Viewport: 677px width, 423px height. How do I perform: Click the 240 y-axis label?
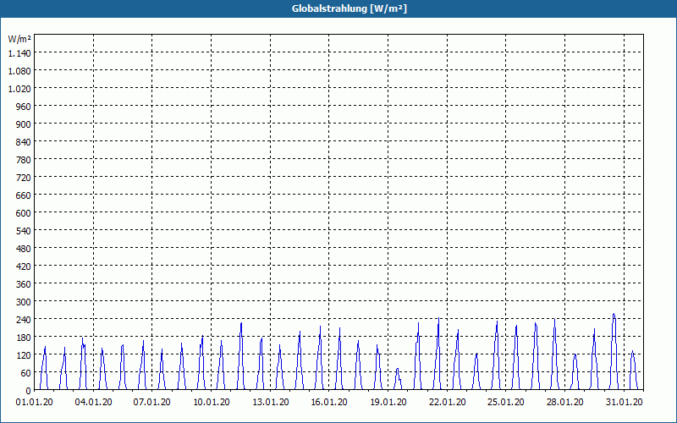(x=24, y=320)
